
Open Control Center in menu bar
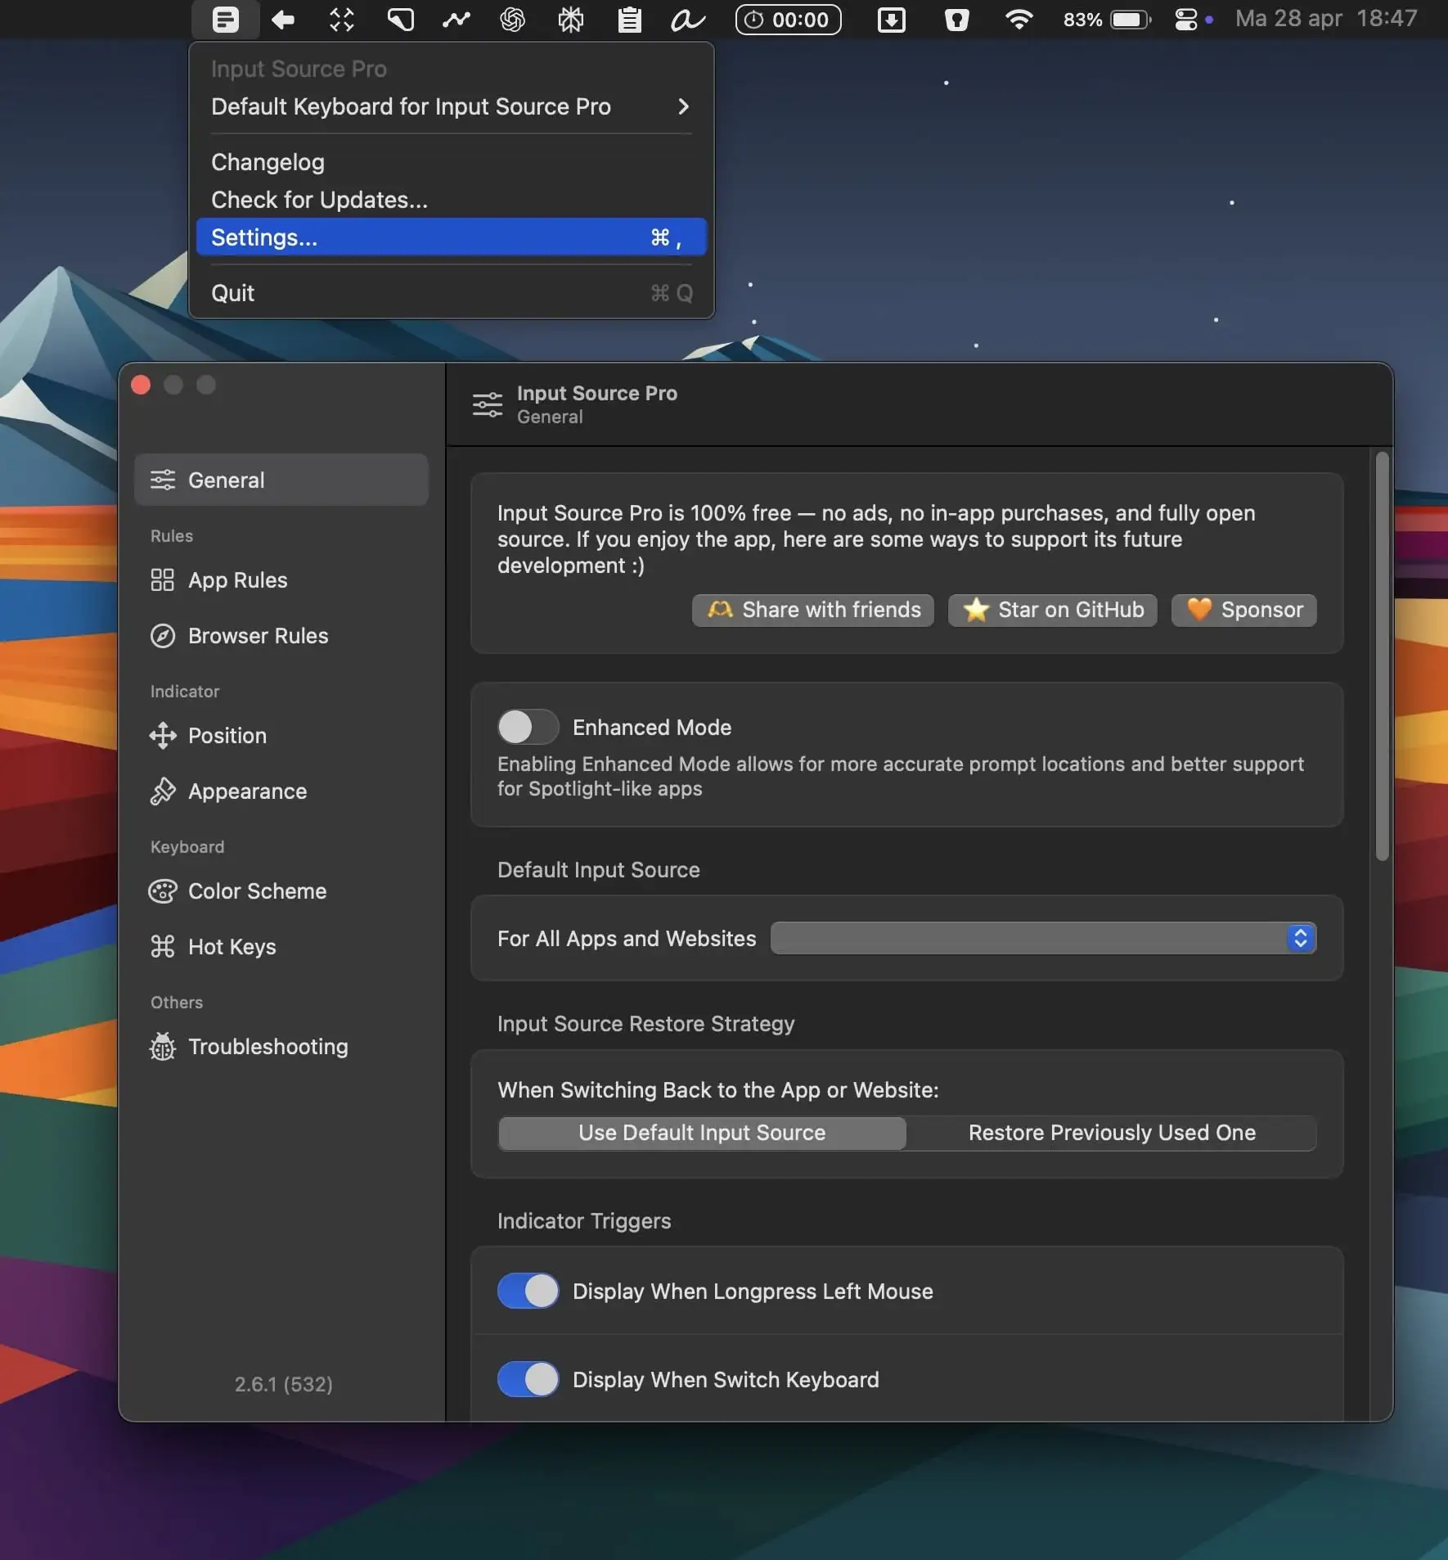pos(1186,20)
